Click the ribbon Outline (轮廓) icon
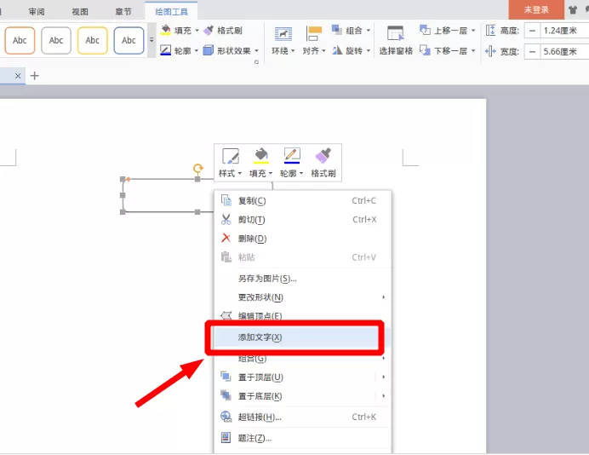The width and height of the screenshot is (589, 455). point(166,50)
